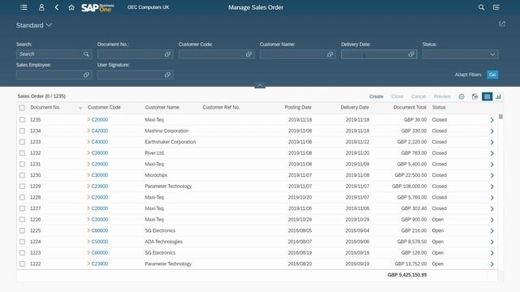Click customer code link C30000
520x292 pixels.
coord(100,175)
